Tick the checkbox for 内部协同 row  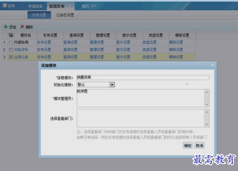tap(11, 42)
